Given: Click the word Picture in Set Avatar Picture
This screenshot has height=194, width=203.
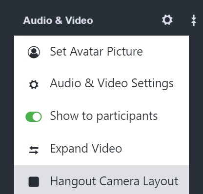Looking at the screenshot, I should (125, 52).
